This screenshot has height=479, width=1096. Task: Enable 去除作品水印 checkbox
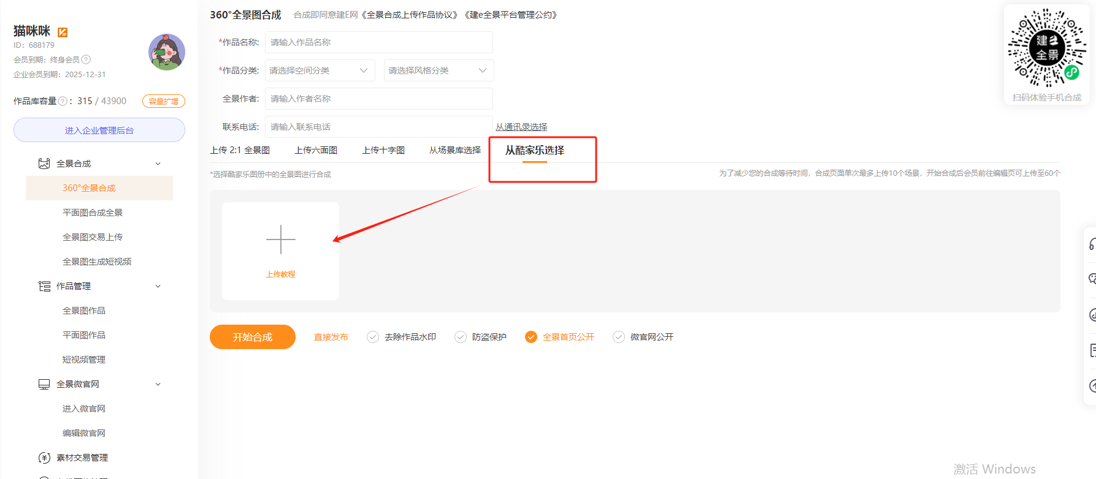click(x=373, y=337)
